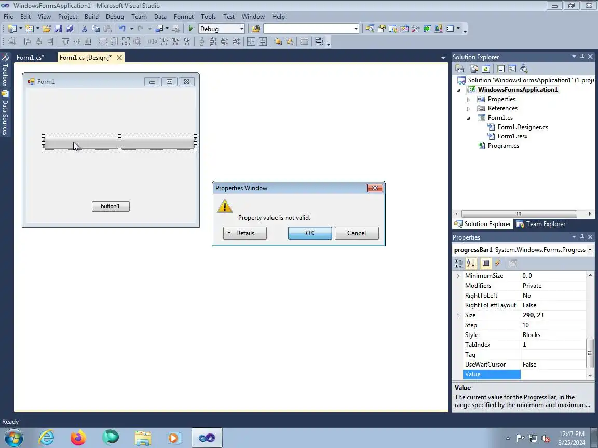Click the Add New Item toolbar icon
598x448 pixels.
tap(30, 29)
